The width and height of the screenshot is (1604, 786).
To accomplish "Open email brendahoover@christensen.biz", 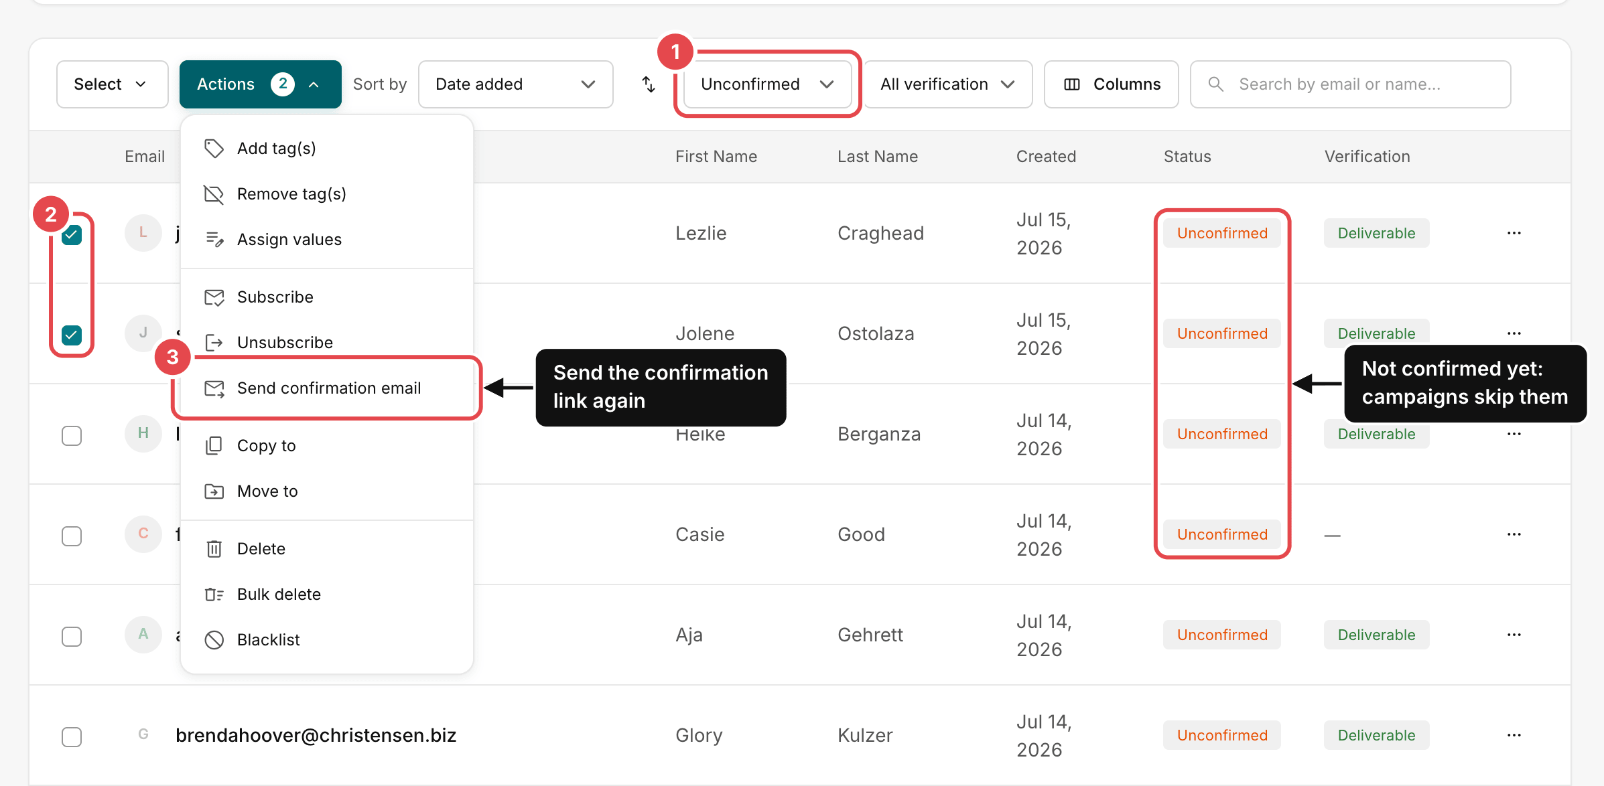I will 316,735.
